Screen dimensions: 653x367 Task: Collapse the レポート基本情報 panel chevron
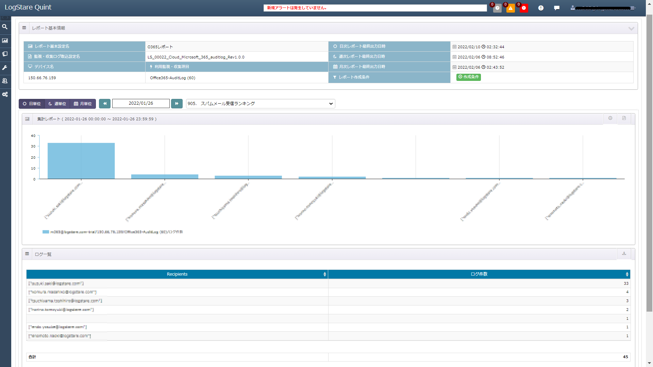pos(631,29)
